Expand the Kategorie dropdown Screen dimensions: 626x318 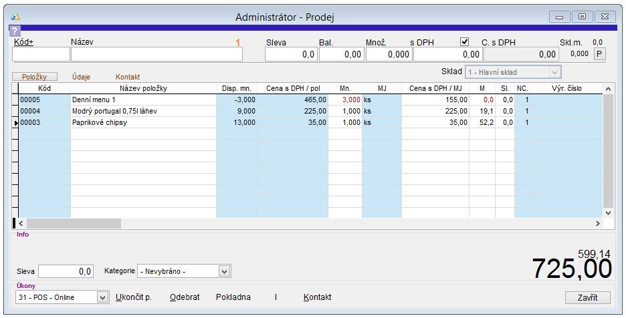tap(225, 271)
